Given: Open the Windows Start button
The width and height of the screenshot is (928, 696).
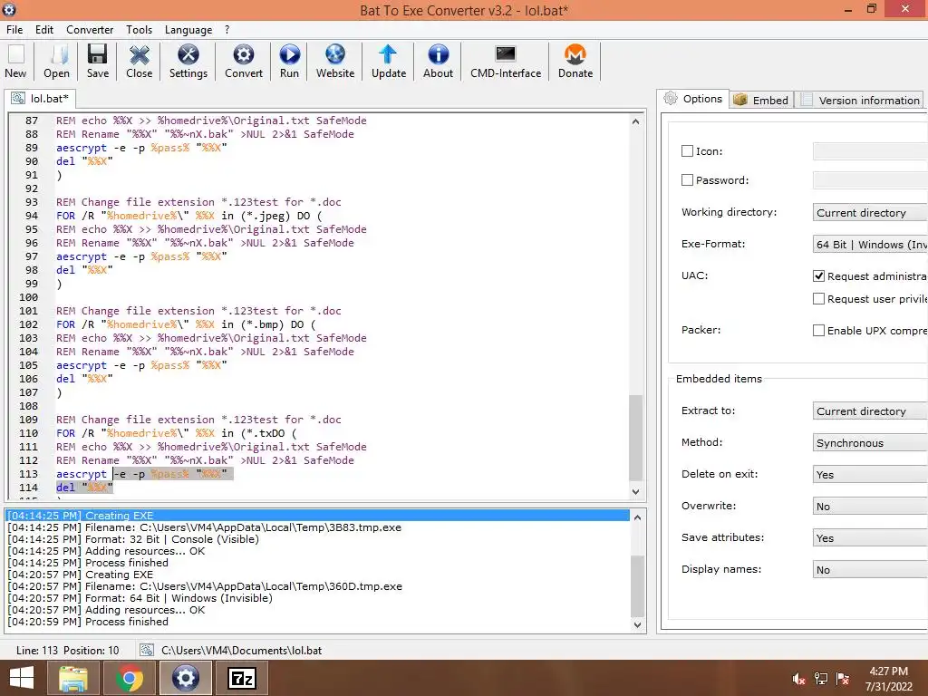Looking at the screenshot, I should pos(22,678).
